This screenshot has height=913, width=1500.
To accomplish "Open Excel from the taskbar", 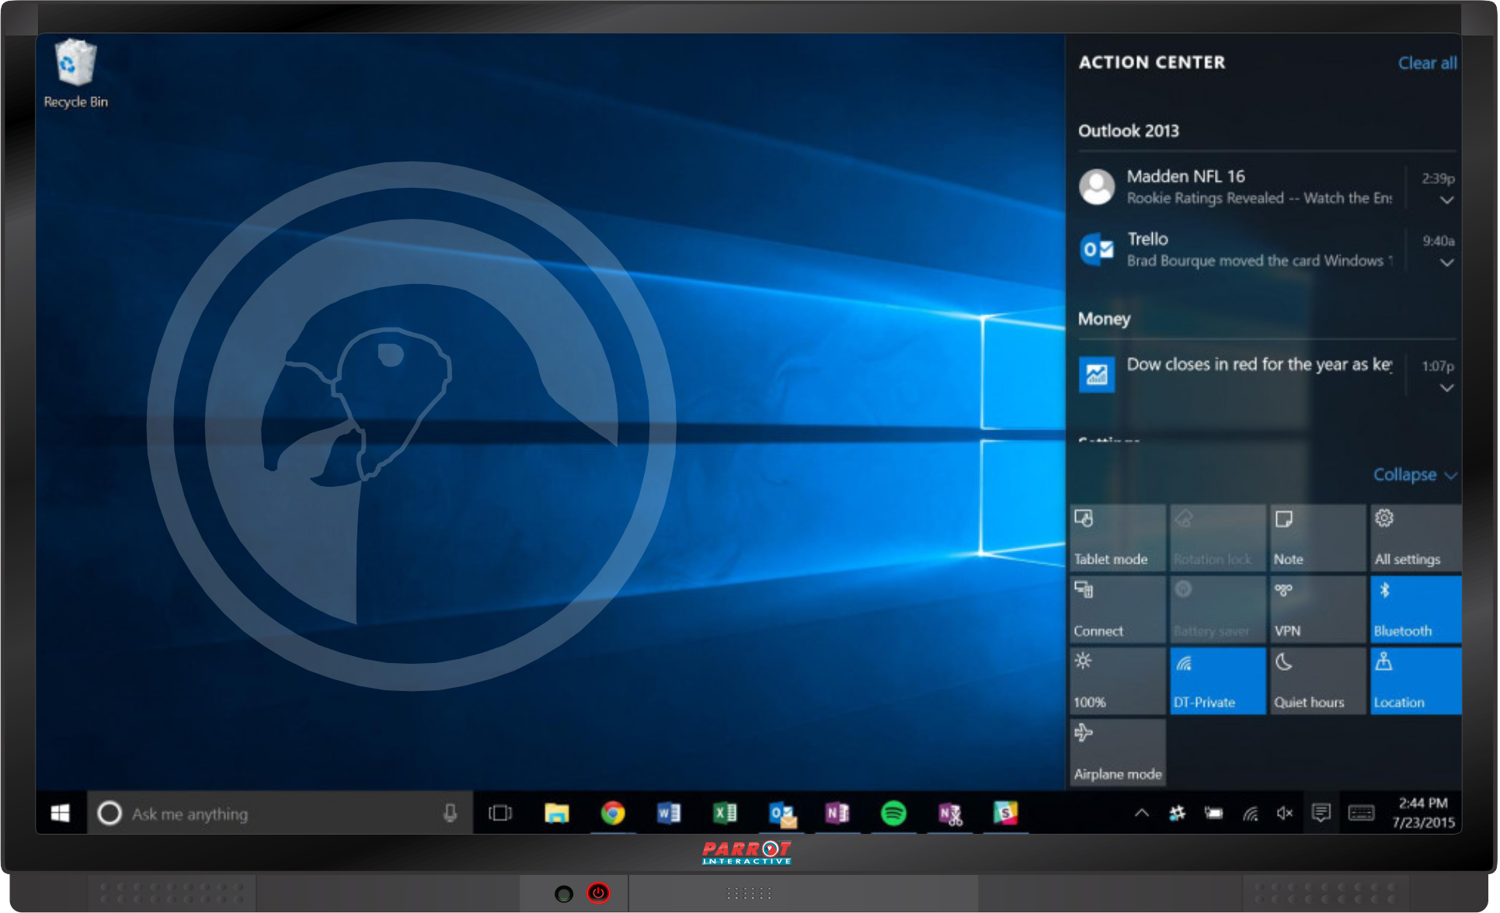I will click(725, 813).
